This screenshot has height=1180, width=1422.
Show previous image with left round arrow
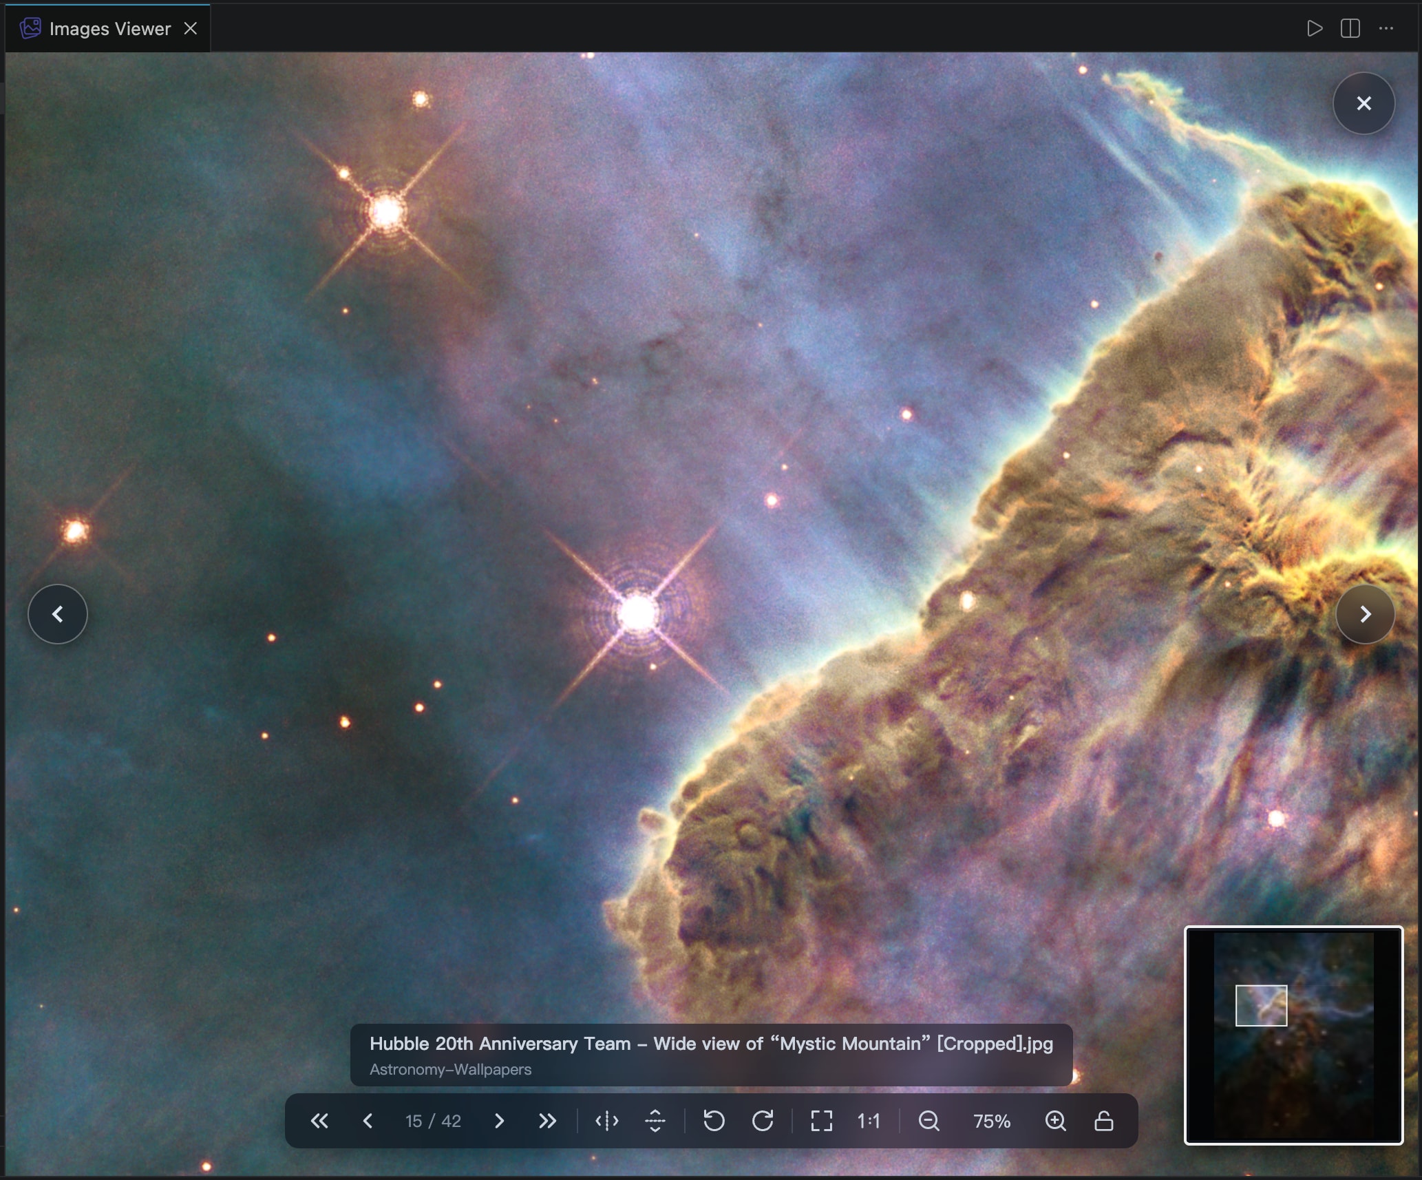[58, 614]
